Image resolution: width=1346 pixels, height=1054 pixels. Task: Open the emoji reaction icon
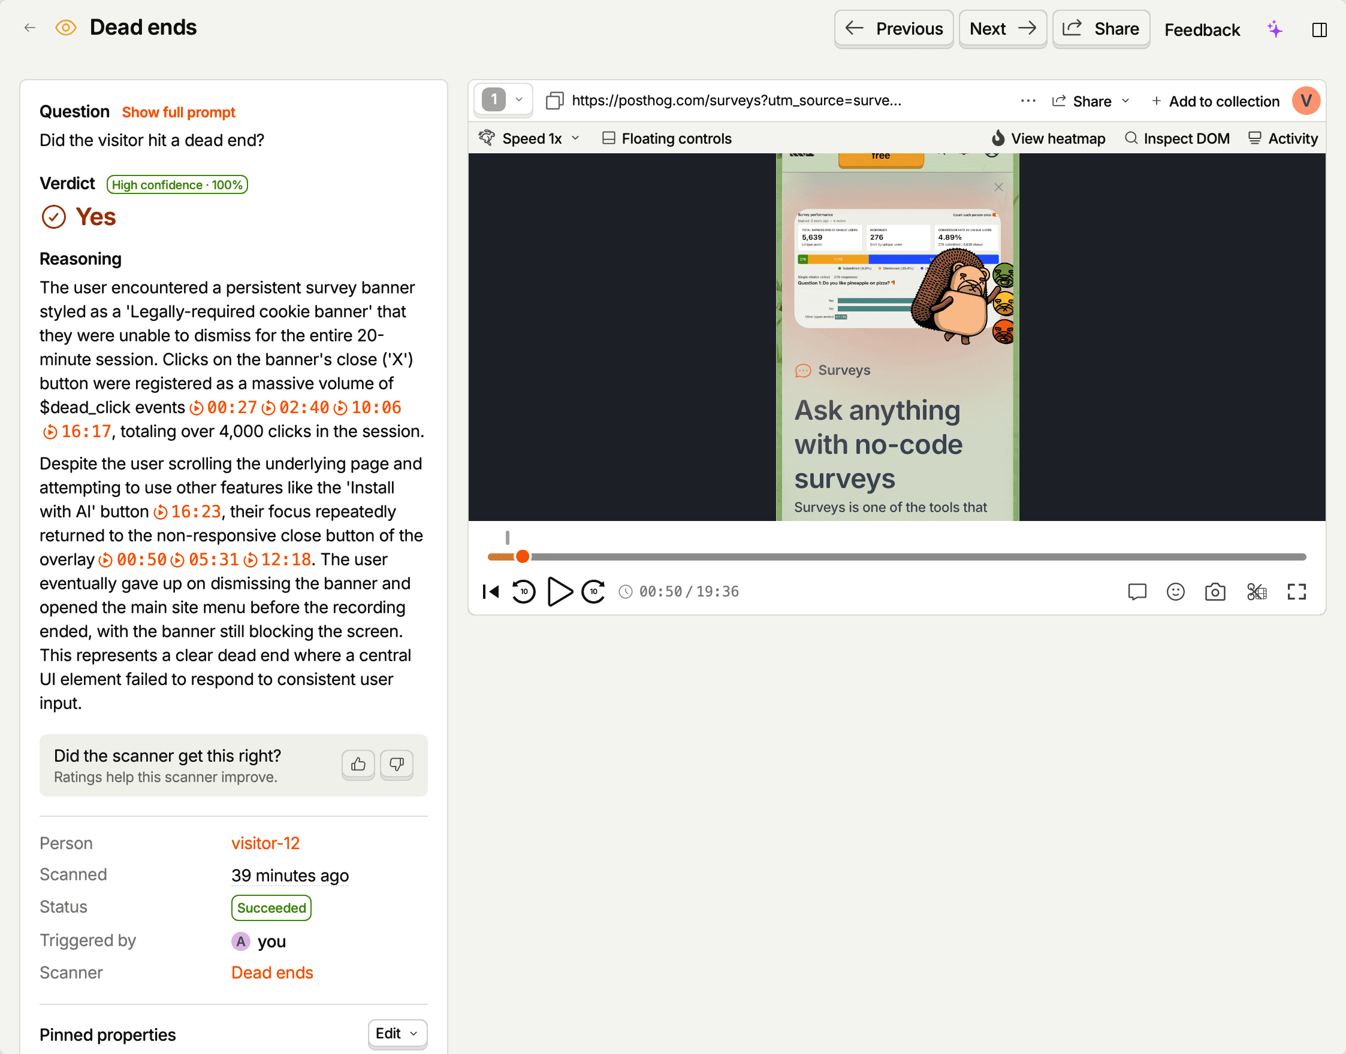point(1175,592)
